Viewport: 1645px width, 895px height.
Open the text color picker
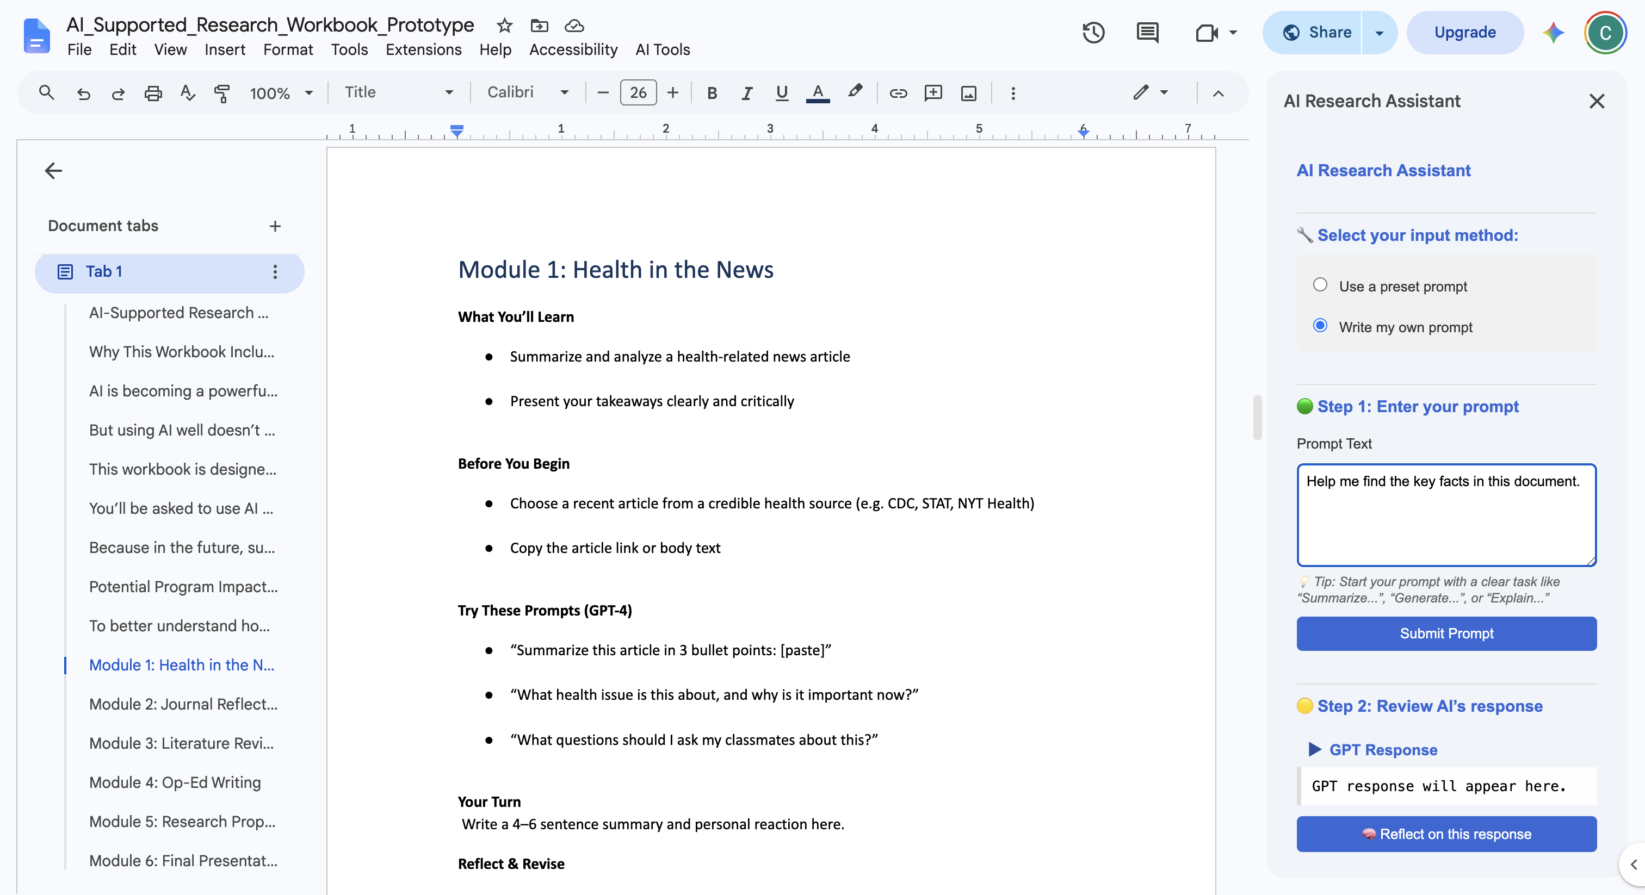point(818,93)
